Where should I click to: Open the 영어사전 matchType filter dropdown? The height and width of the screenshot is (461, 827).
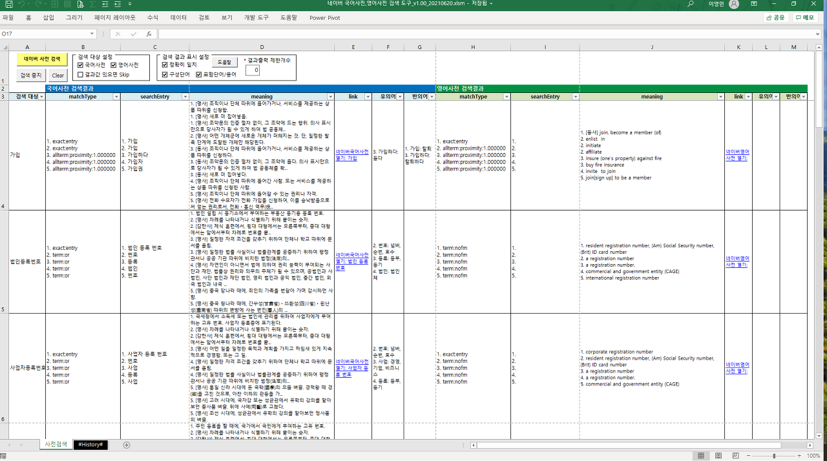[506, 97]
